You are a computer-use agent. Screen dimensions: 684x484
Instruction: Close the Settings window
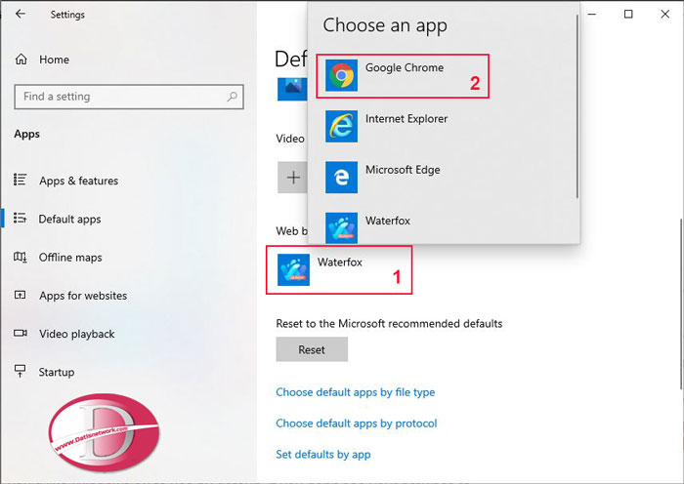(664, 14)
